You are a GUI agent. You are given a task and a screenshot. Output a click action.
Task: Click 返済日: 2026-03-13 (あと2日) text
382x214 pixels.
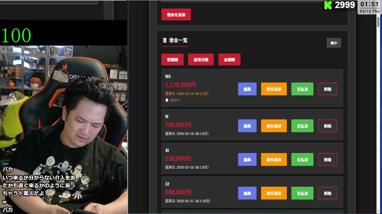click(x=187, y=93)
